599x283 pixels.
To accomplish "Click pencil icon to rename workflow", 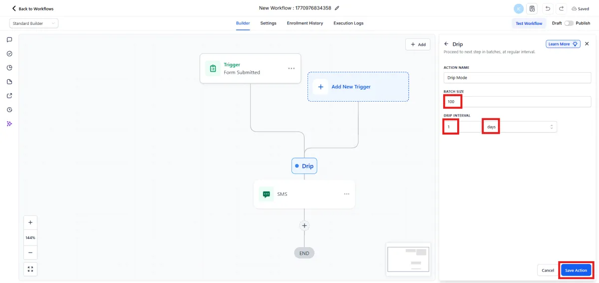I will tap(337, 8).
